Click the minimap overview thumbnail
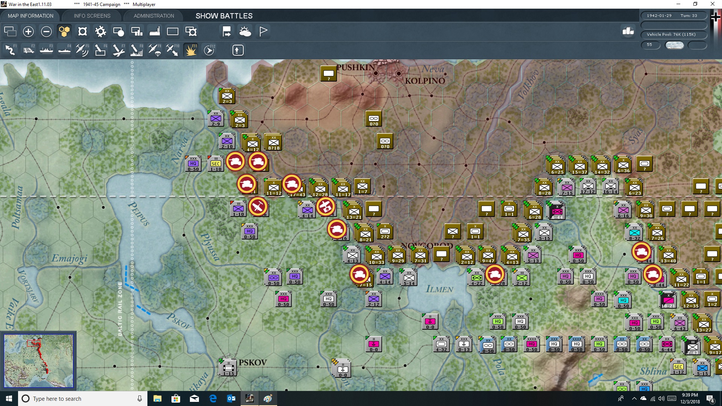Viewport: 722px width, 406px height. (x=39, y=361)
